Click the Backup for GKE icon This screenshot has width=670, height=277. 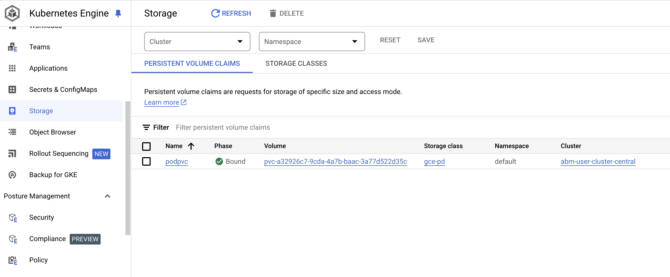coord(12,175)
